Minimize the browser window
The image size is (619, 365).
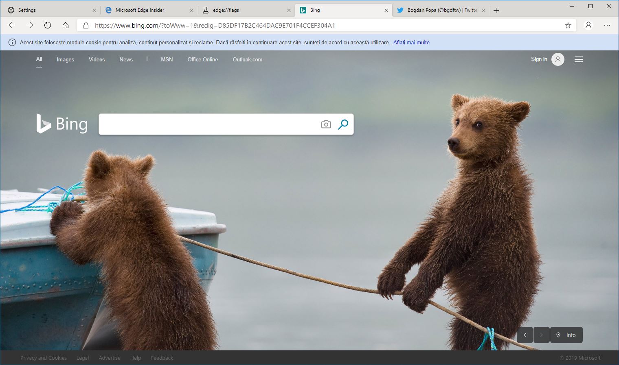(571, 6)
